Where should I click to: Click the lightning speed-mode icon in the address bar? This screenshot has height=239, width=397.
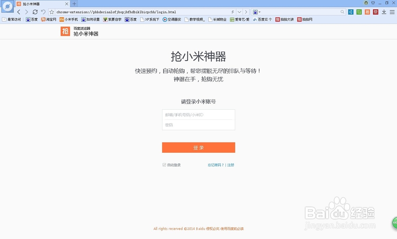click(232, 12)
